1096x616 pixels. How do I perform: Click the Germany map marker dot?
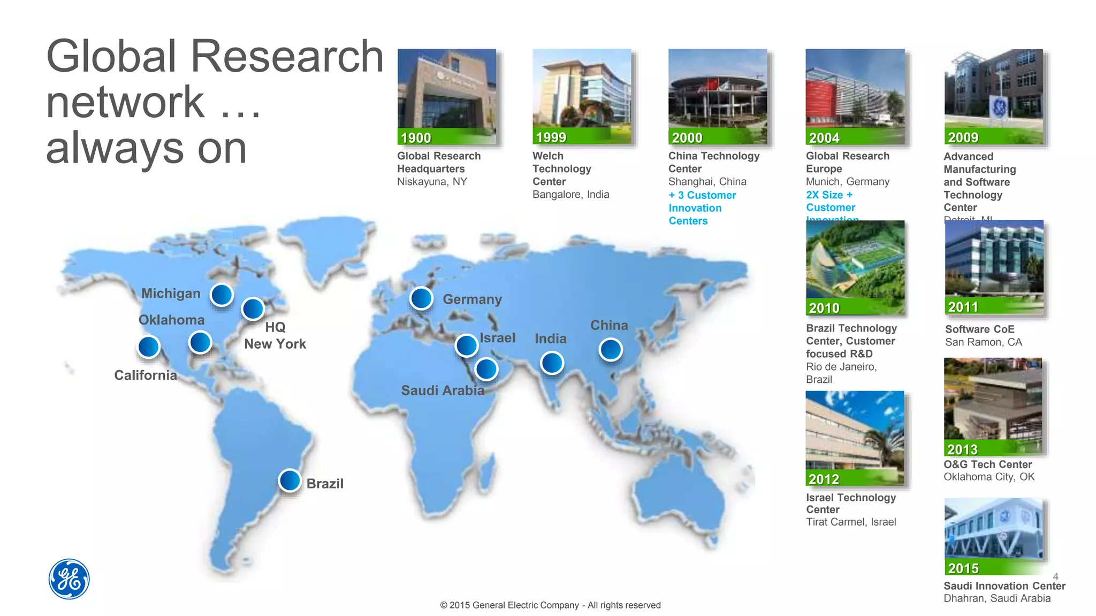421,298
